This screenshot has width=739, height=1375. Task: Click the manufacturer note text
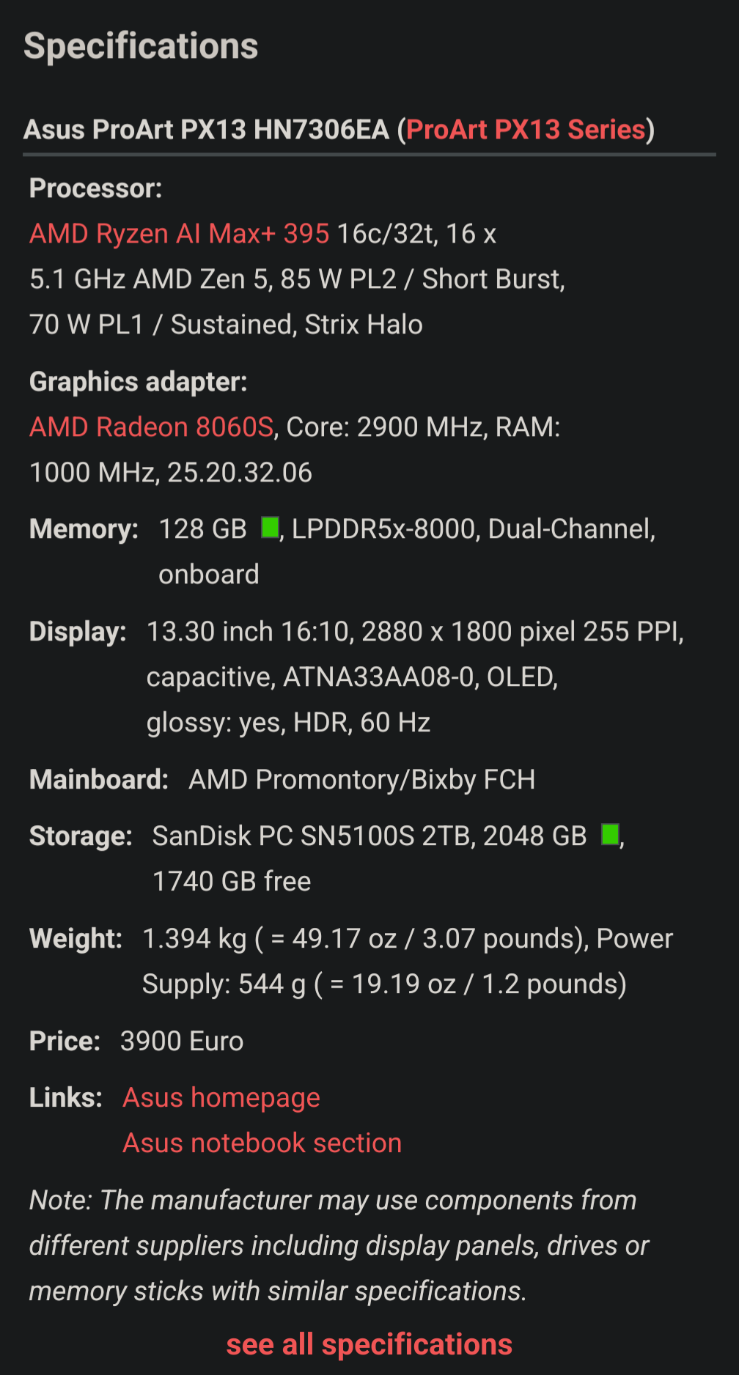[337, 1246]
